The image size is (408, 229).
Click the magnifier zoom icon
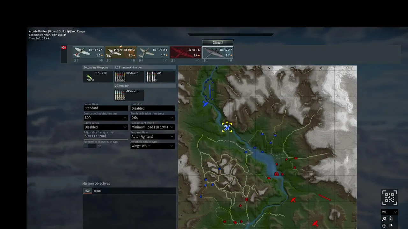click(384, 219)
